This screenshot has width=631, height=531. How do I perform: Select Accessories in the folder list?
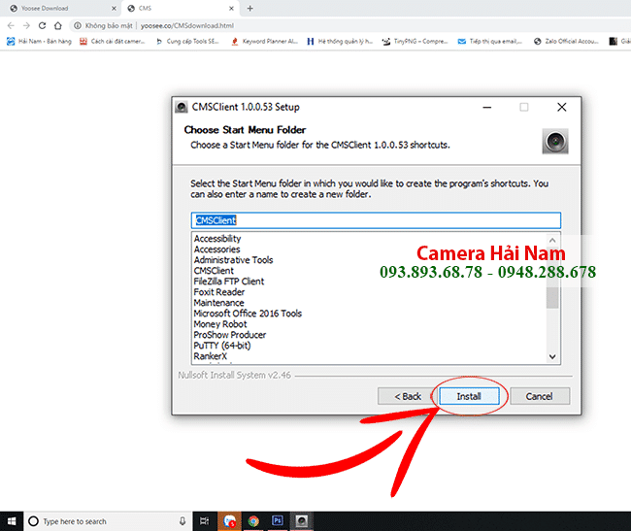[x=216, y=249]
